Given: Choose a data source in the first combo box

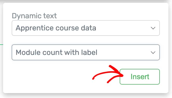Looking at the screenshot, I should tap(86, 28).
